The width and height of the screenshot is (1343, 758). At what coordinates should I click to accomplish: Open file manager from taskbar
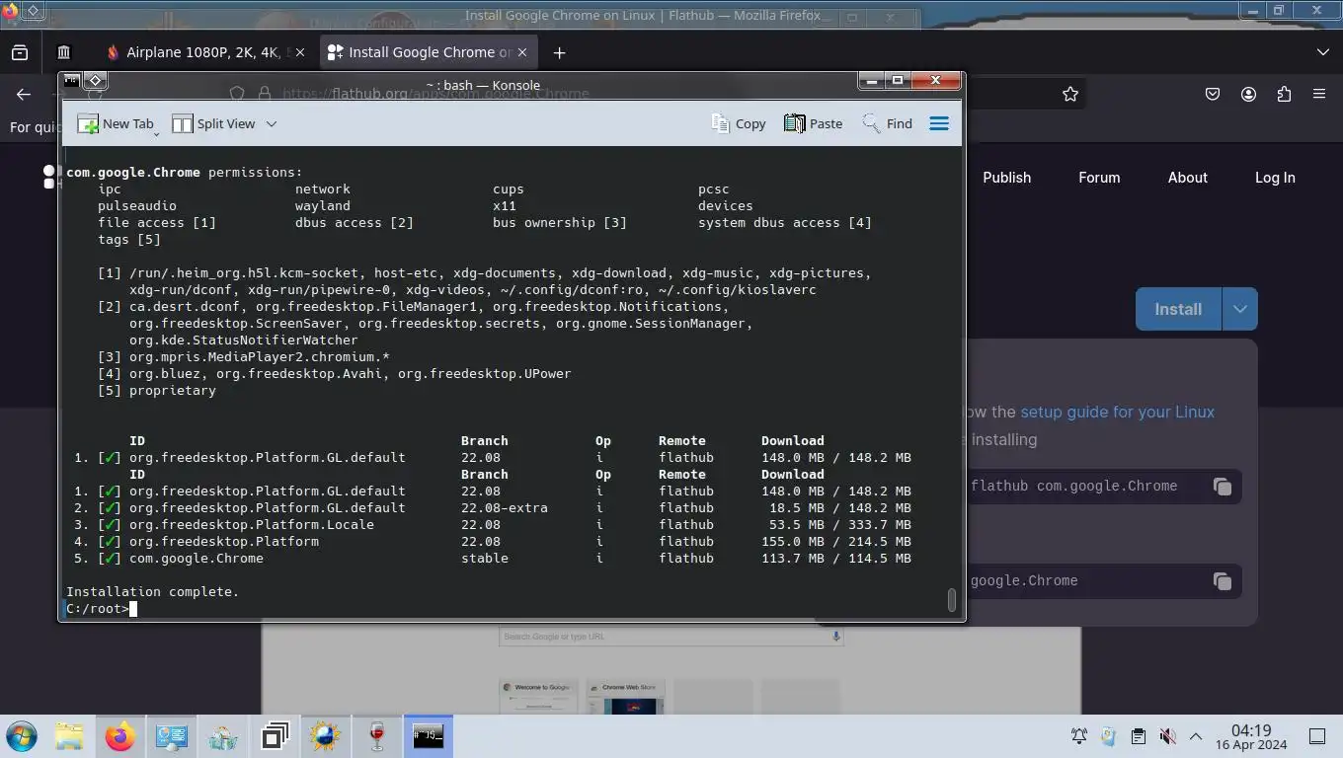click(x=69, y=736)
